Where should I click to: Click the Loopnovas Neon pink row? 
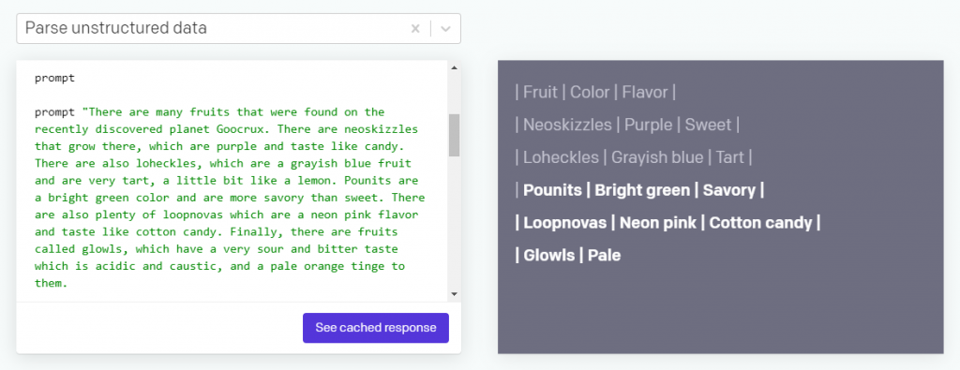[667, 222]
